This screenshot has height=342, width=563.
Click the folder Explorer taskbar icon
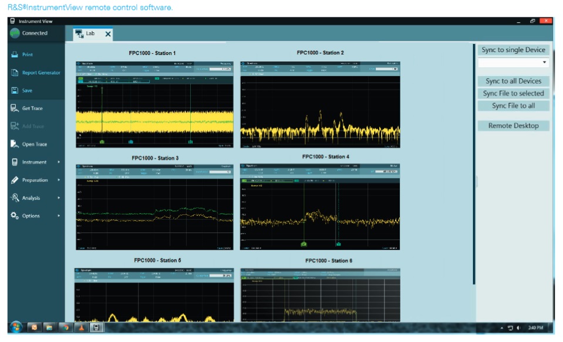click(49, 327)
